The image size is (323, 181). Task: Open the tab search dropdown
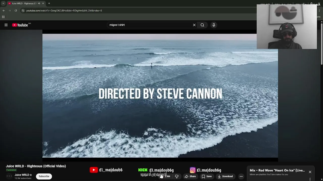pos(3,4)
